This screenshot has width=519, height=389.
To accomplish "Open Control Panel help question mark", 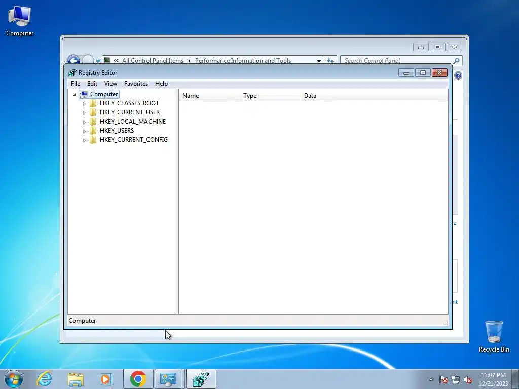I will 458,75.
